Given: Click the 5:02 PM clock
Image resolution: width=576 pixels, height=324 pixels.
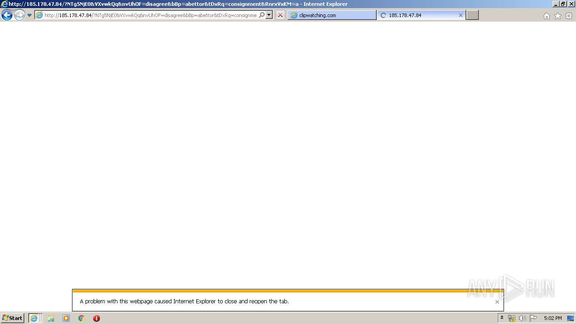Looking at the screenshot, I should (553, 318).
